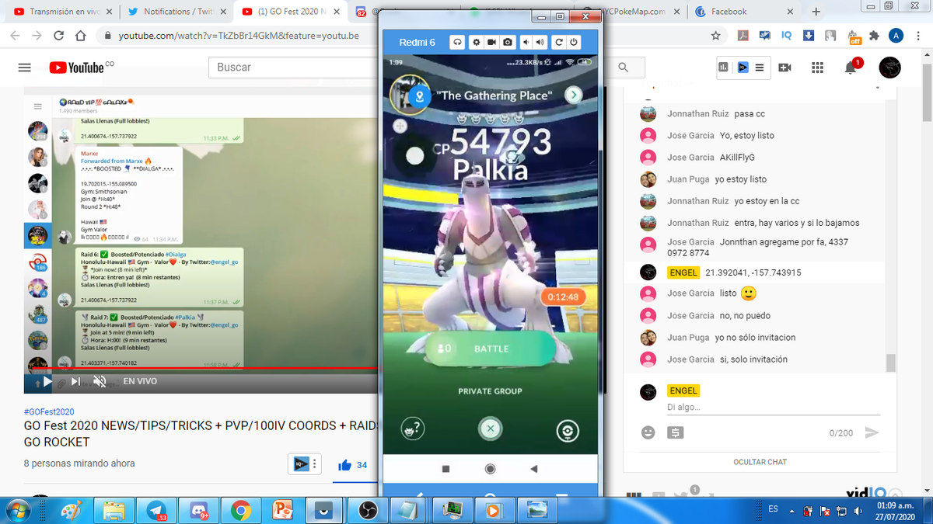Rotate the mirrored phone screen
Viewport: 933px width, 524px height.
[x=558, y=42]
